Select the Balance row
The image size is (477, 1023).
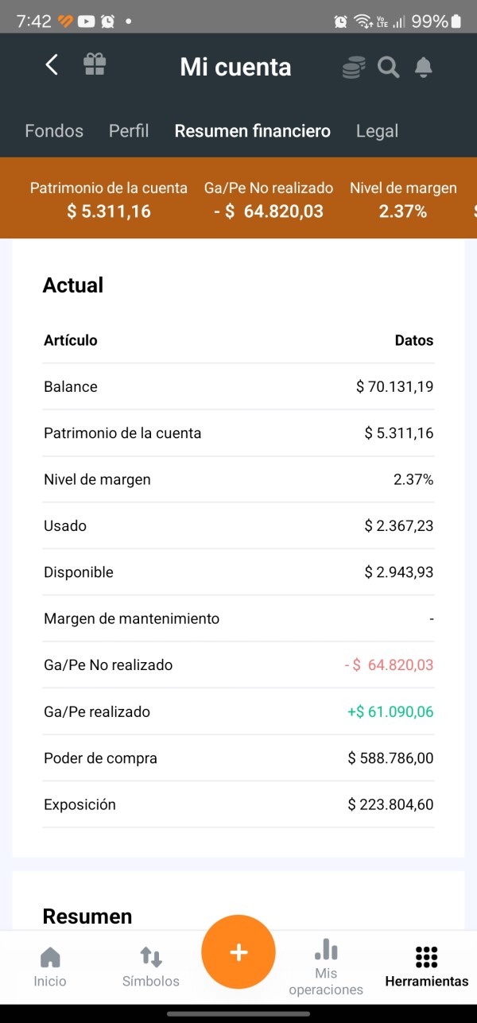pos(238,387)
